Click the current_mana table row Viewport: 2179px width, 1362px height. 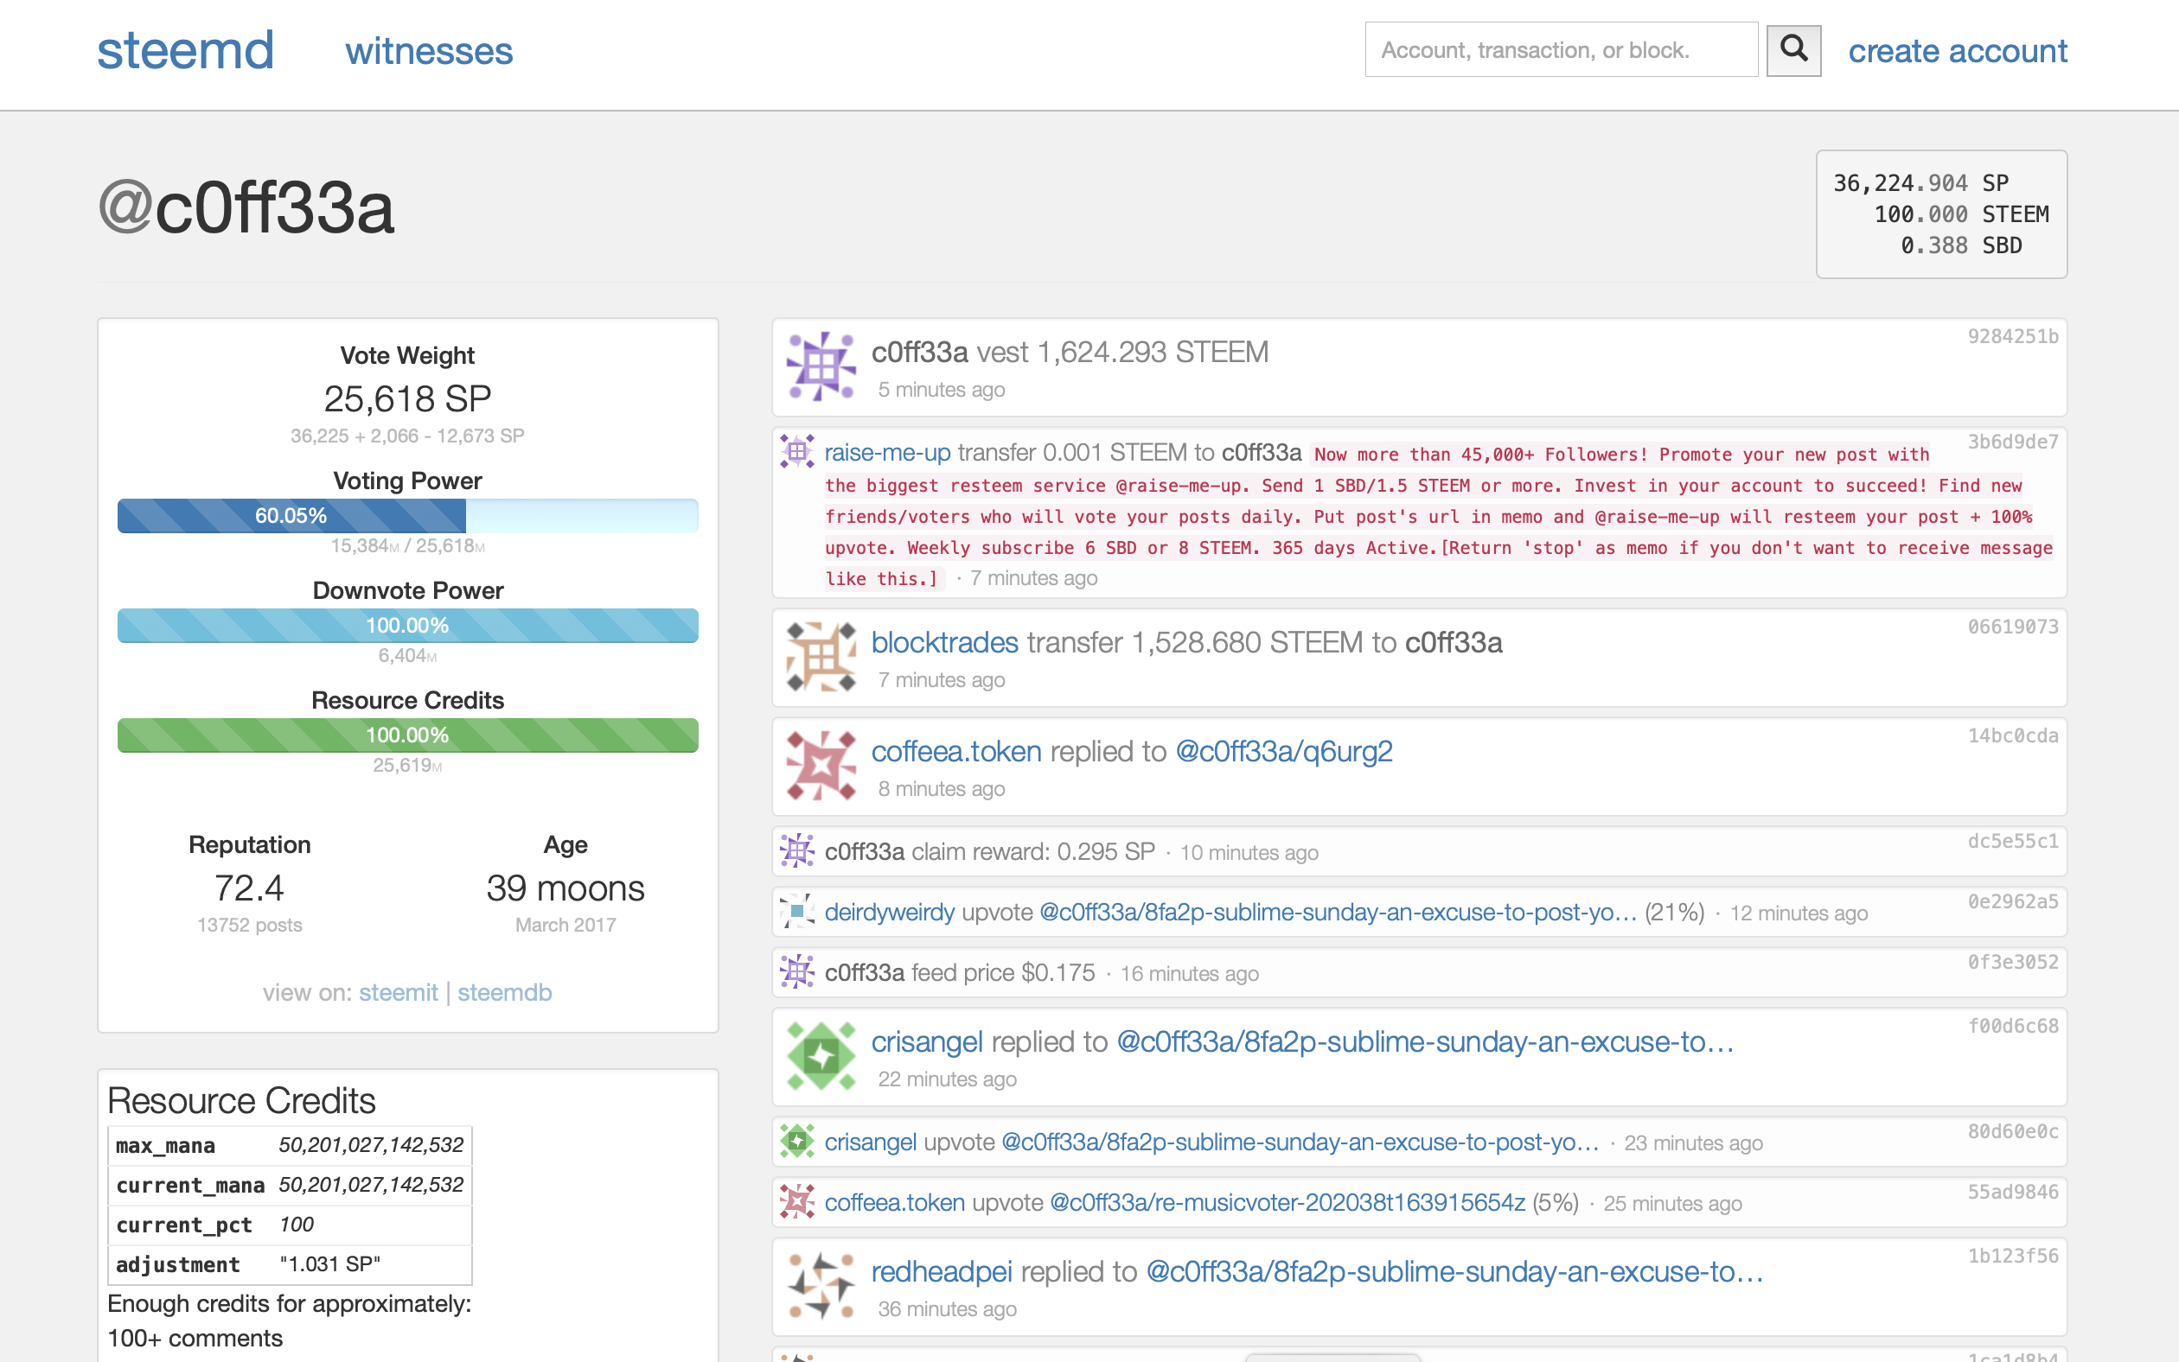290,1186
